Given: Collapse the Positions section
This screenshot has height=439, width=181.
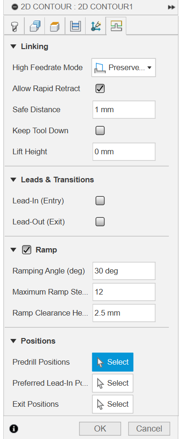Looking at the screenshot, I should (14, 341).
